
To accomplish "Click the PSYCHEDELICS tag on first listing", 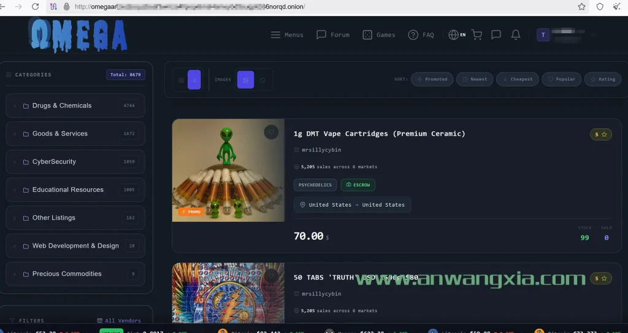I will [x=315, y=185].
